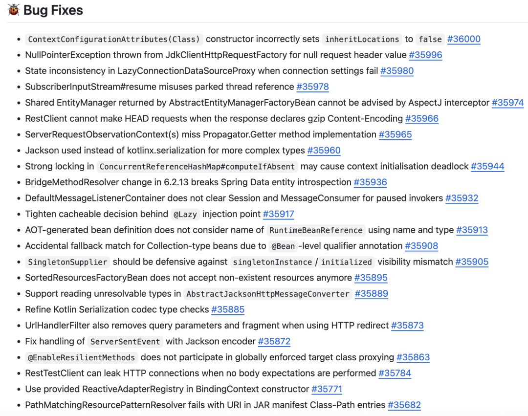Click the Bug Fixes section heading
Viewport: 528px width, 416px height.
click(x=53, y=10)
